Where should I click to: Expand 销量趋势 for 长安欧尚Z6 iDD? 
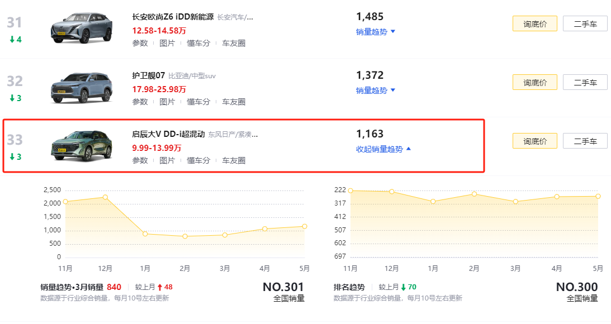pos(375,32)
